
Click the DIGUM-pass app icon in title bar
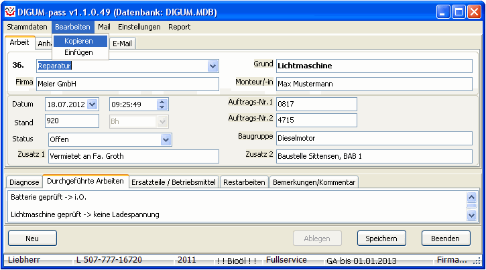click(9, 11)
